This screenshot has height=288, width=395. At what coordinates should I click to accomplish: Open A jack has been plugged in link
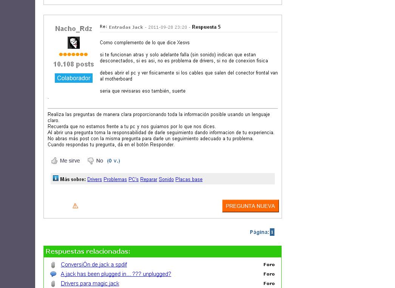tap(116, 274)
